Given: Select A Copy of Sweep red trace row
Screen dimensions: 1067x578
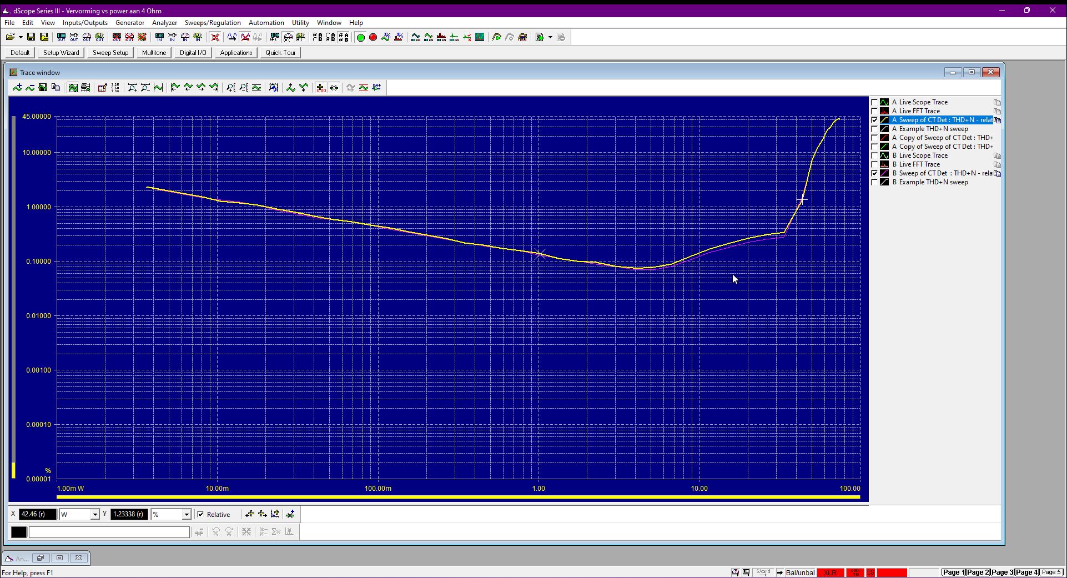Looking at the screenshot, I should [x=942, y=138].
